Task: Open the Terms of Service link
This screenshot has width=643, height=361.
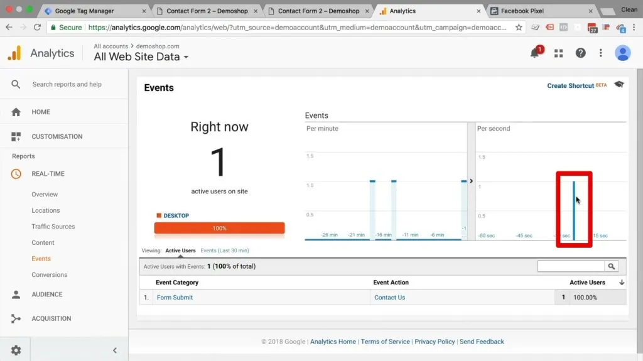Action: tap(385, 342)
